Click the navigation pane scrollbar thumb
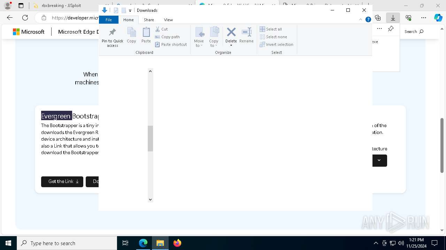The image size is (446, 250). pyautogui.click(x=150, y=139)
